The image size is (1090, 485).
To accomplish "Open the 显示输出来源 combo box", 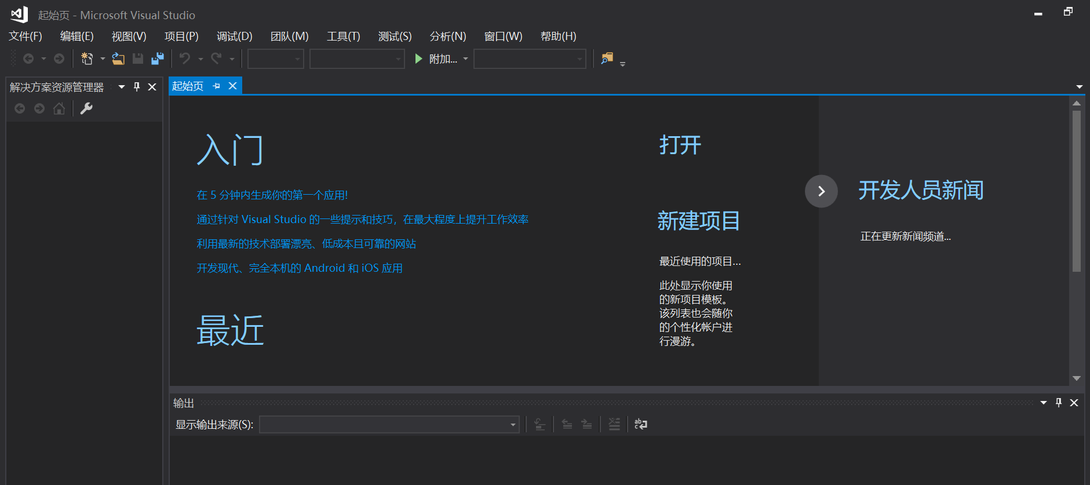I will [x=389, y=424].
